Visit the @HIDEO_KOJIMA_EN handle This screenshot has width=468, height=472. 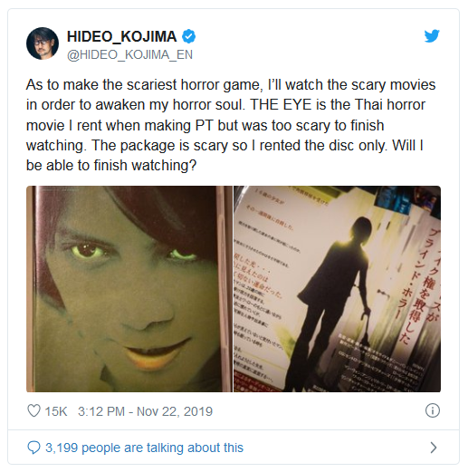click(x=129, y=54)
